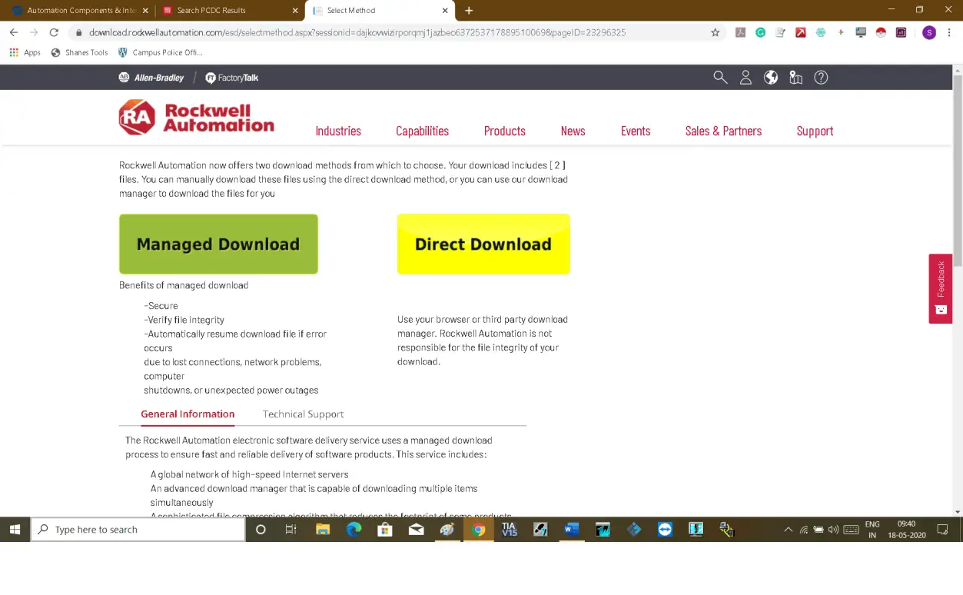The height and width of the screenshot is (595, 963).
Task: Open the user account icon in header
Action: point(745,78)
